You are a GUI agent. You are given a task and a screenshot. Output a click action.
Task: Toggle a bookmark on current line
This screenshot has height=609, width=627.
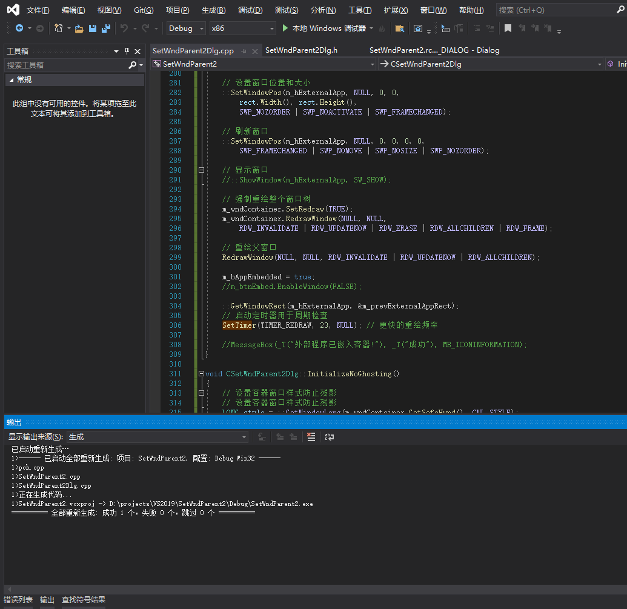pyautogui.click(x=508, y=28)
